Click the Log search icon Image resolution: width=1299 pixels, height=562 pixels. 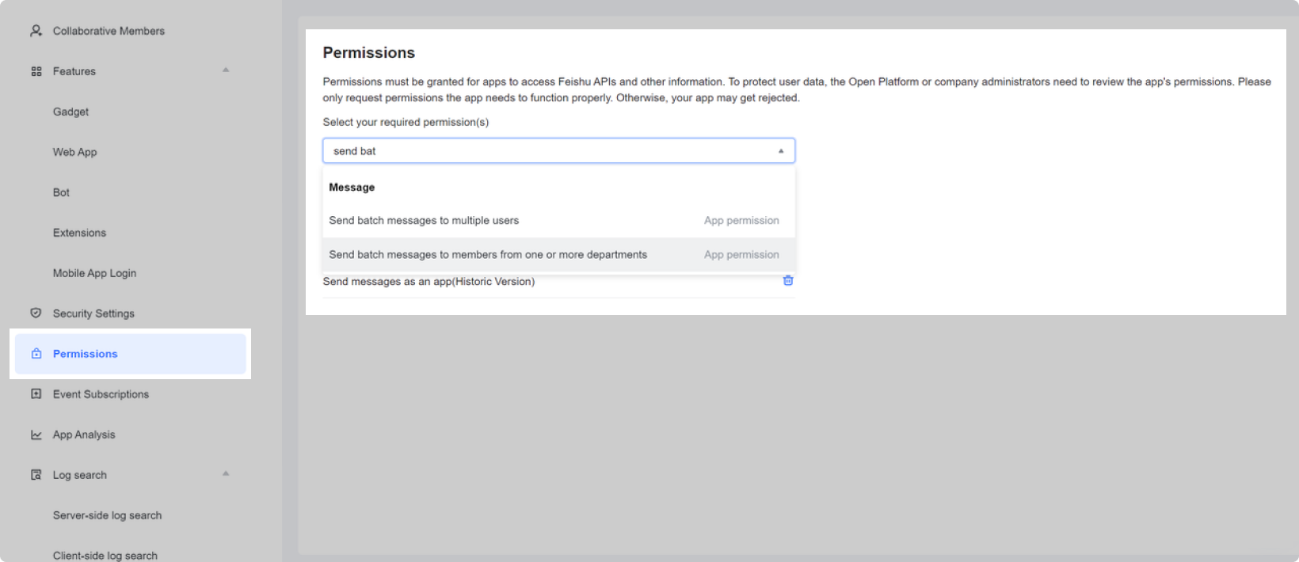pos(36,475)
